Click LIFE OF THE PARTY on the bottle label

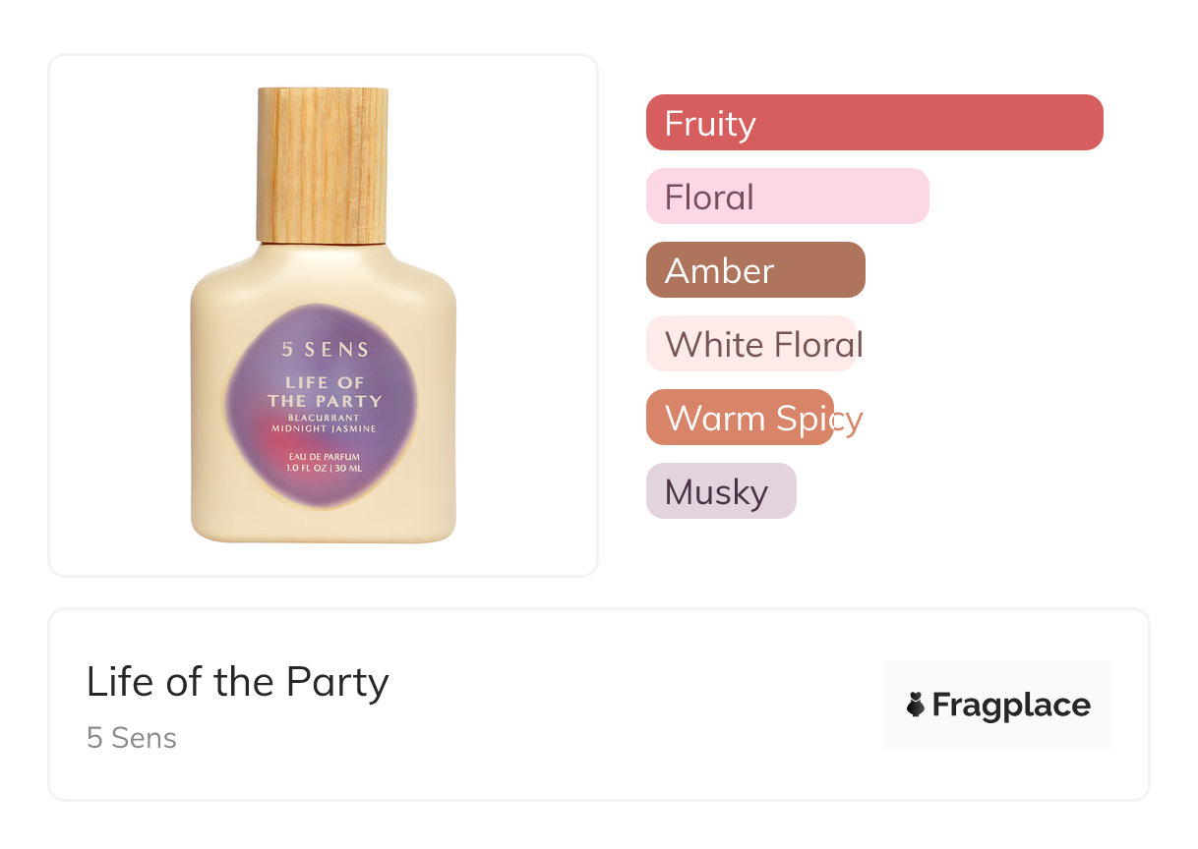pyautogui.click(x=325, y=391)
